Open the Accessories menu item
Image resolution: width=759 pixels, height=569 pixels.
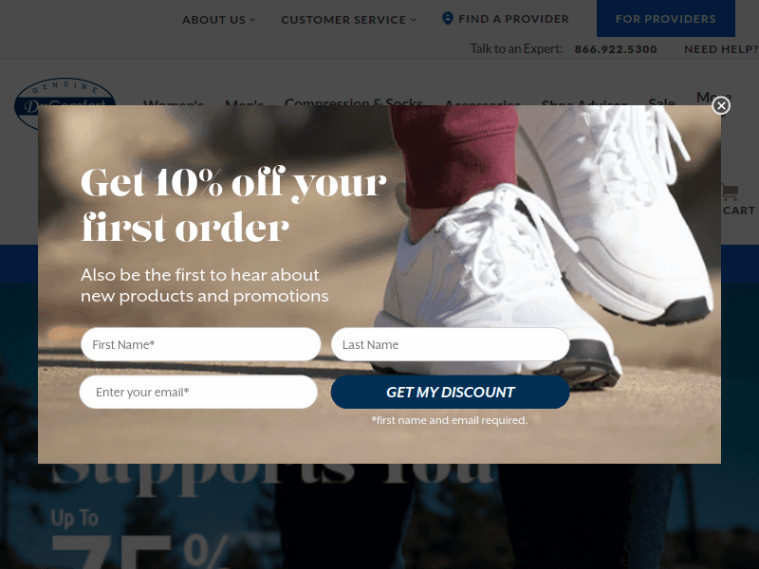point(483,102)
